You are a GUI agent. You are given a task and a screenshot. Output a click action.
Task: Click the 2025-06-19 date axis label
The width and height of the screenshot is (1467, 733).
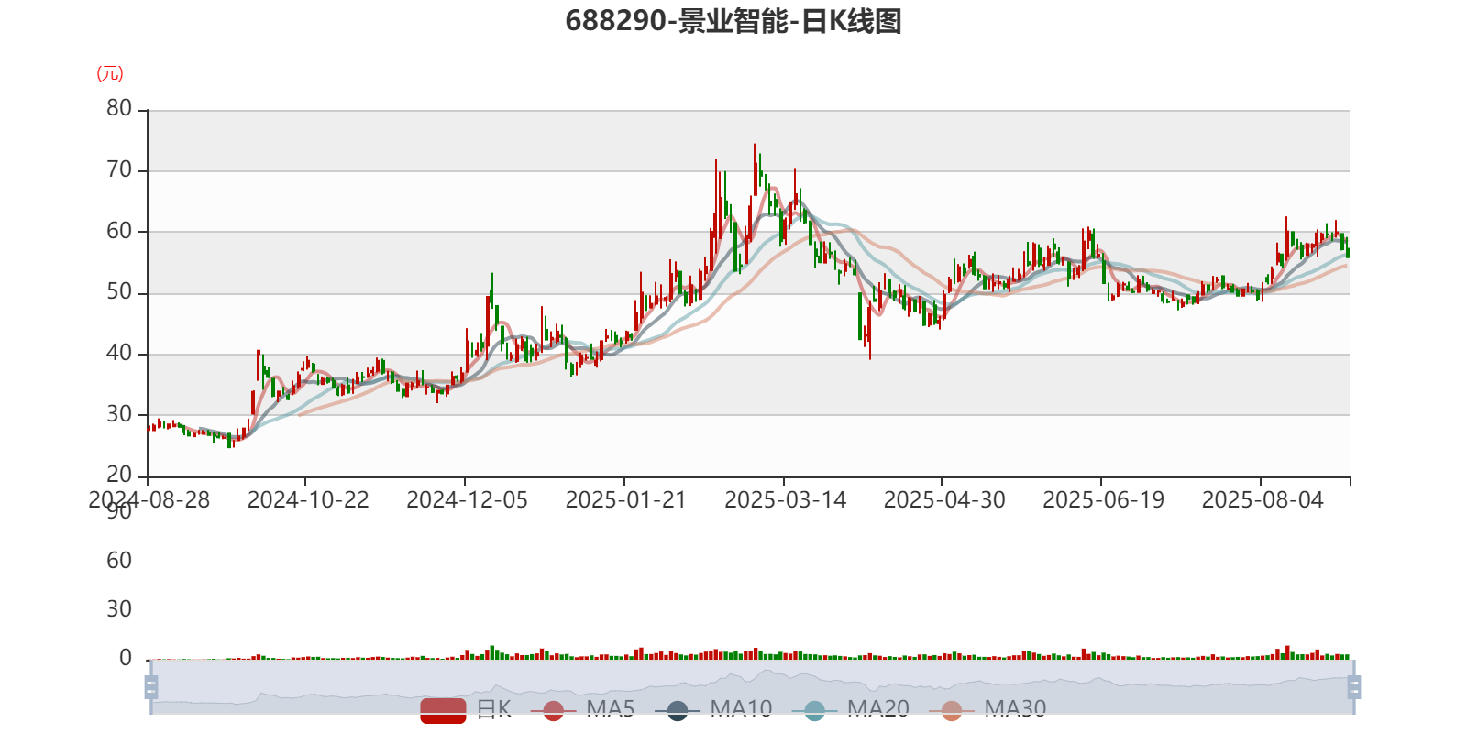[1103, 500]
